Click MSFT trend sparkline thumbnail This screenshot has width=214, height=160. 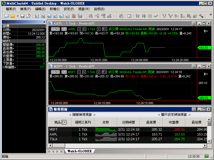tap(106, 129)
